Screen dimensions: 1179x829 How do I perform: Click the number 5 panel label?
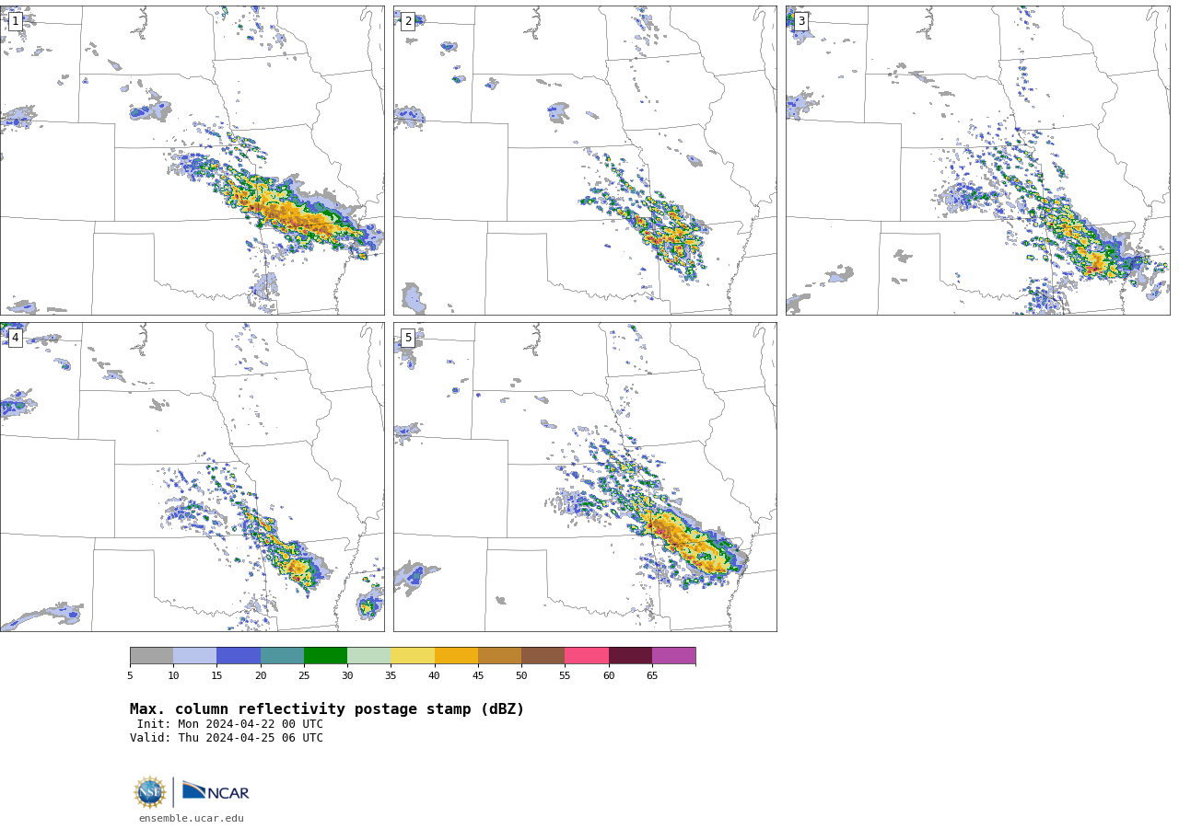(408, 338)
